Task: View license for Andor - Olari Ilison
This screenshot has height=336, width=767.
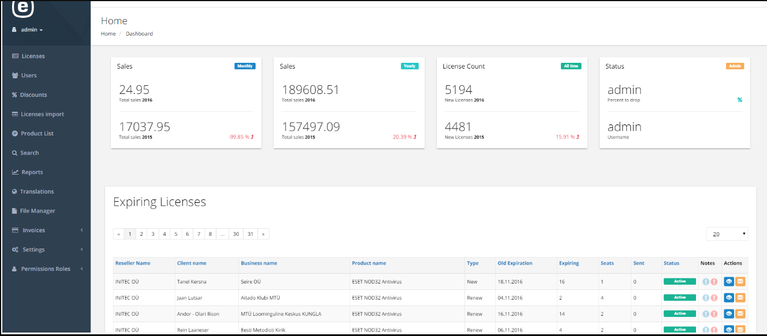Action: (x=729, y=314)
